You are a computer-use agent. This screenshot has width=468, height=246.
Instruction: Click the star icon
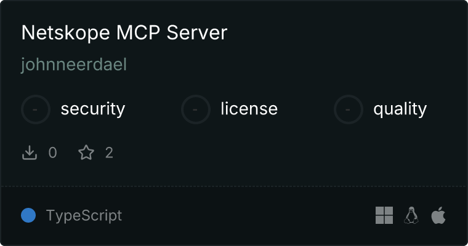[x=86, y=153]
